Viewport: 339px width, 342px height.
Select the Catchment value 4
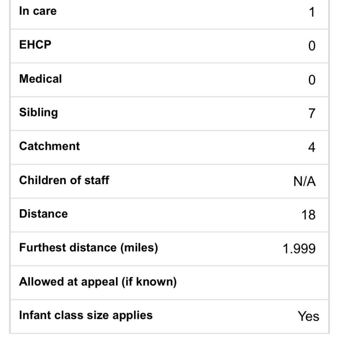coord(312,147)
